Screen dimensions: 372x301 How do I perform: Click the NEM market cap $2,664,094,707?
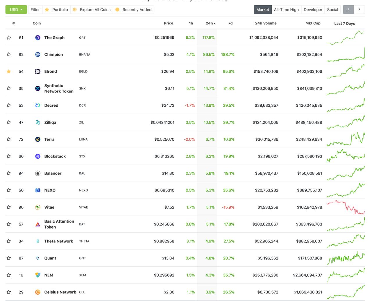click(x=307, y=275)
